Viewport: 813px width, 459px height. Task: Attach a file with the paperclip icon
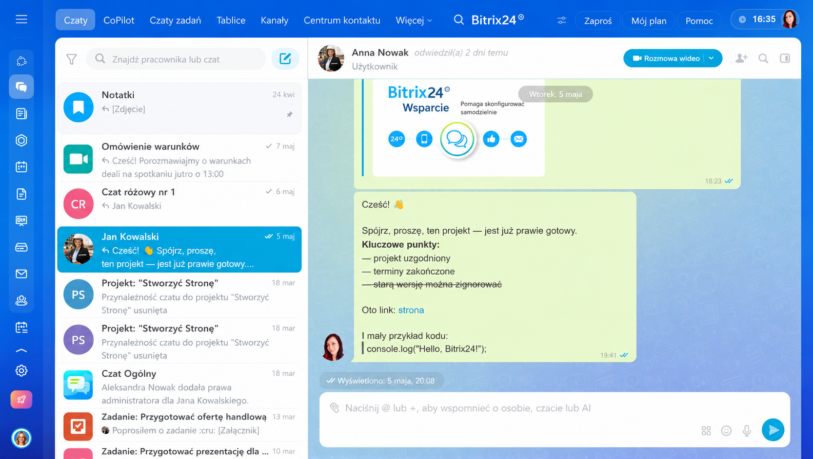(334, 408)
